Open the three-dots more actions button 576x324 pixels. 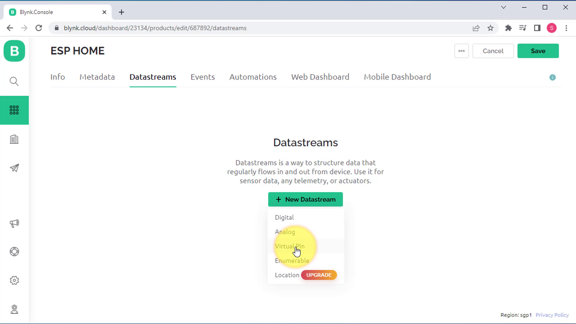[461, 51]
